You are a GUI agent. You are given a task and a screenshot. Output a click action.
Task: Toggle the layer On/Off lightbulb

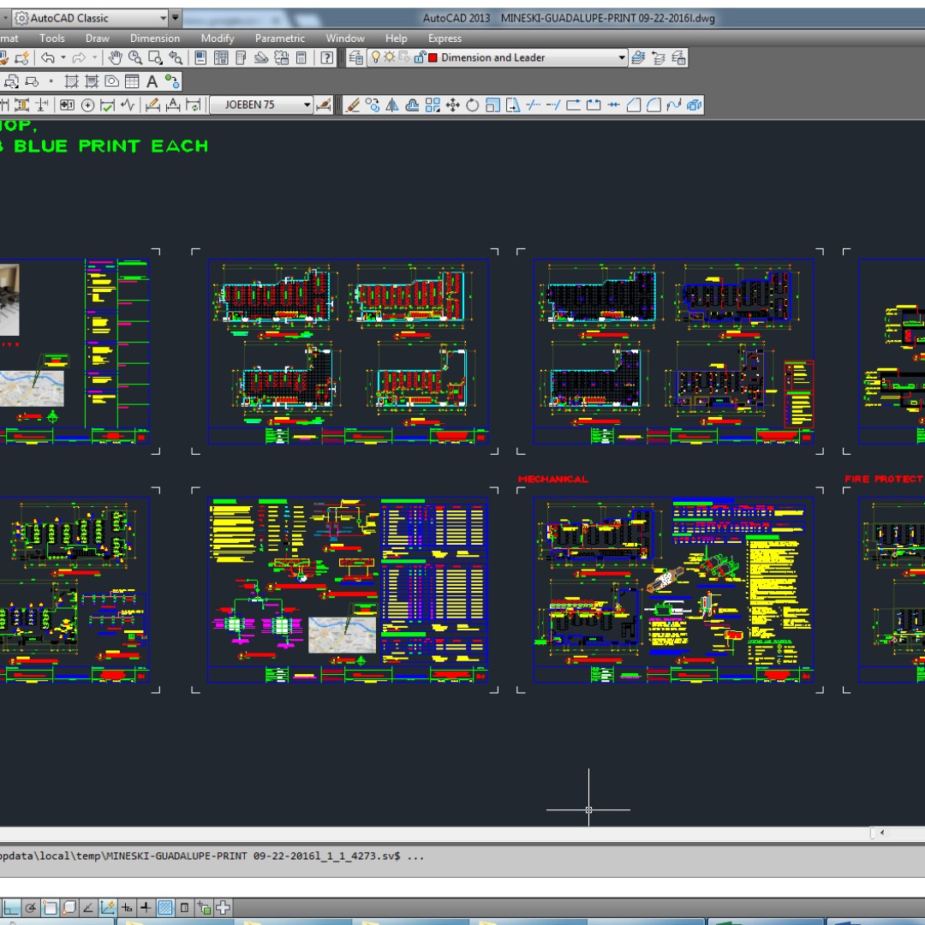click(x=376, y=57)
